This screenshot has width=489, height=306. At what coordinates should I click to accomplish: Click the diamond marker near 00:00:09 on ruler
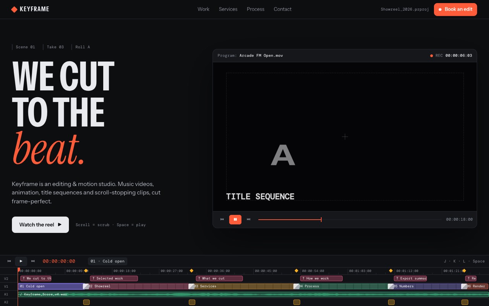(86, 271)
